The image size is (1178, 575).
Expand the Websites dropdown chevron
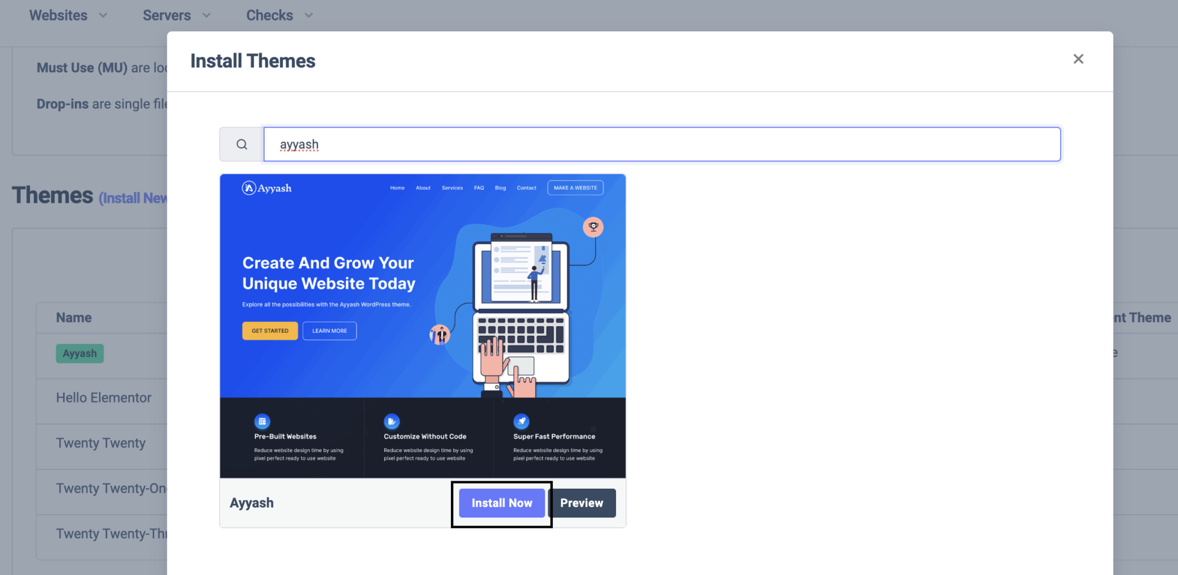[x=103, y=16]
